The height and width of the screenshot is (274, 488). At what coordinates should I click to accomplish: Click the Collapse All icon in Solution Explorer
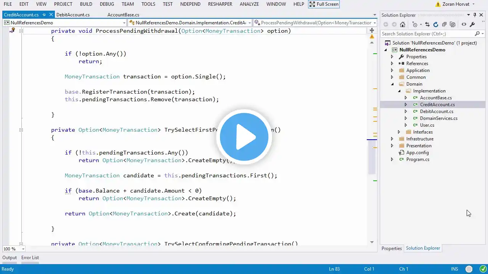click(444, 24)
